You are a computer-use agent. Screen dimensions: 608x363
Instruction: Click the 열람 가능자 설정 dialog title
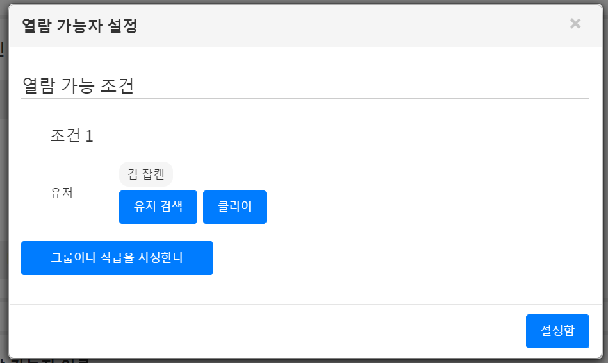pyautogui.click(x=79, y=26)
